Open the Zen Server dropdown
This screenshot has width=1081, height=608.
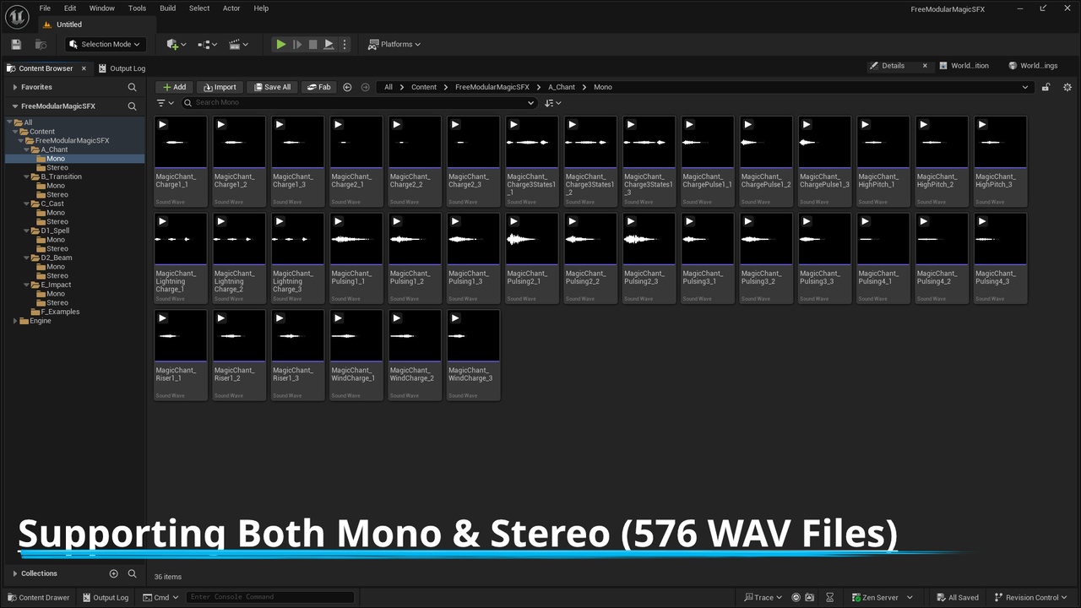click(882, 597)
